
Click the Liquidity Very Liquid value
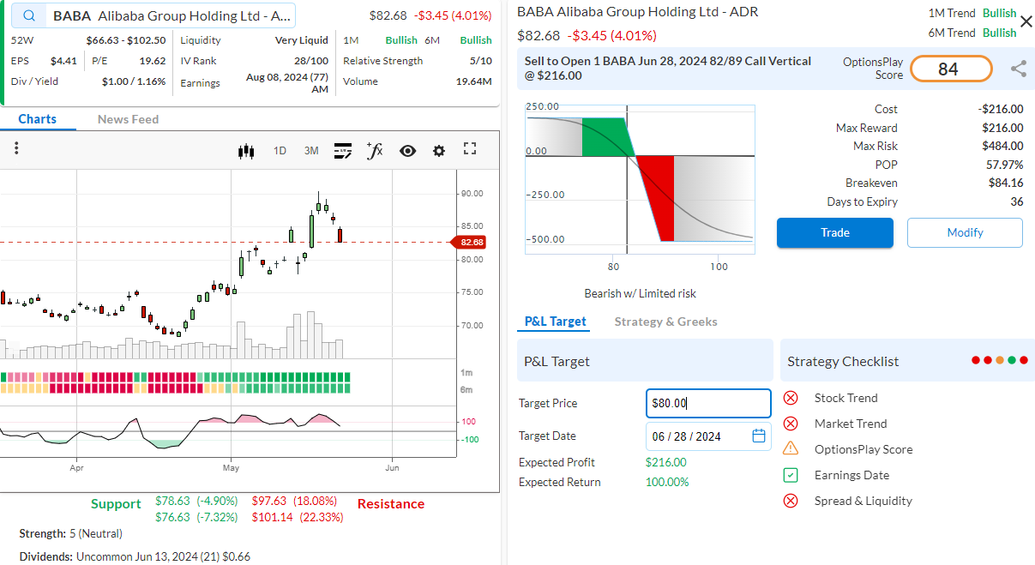302,40
